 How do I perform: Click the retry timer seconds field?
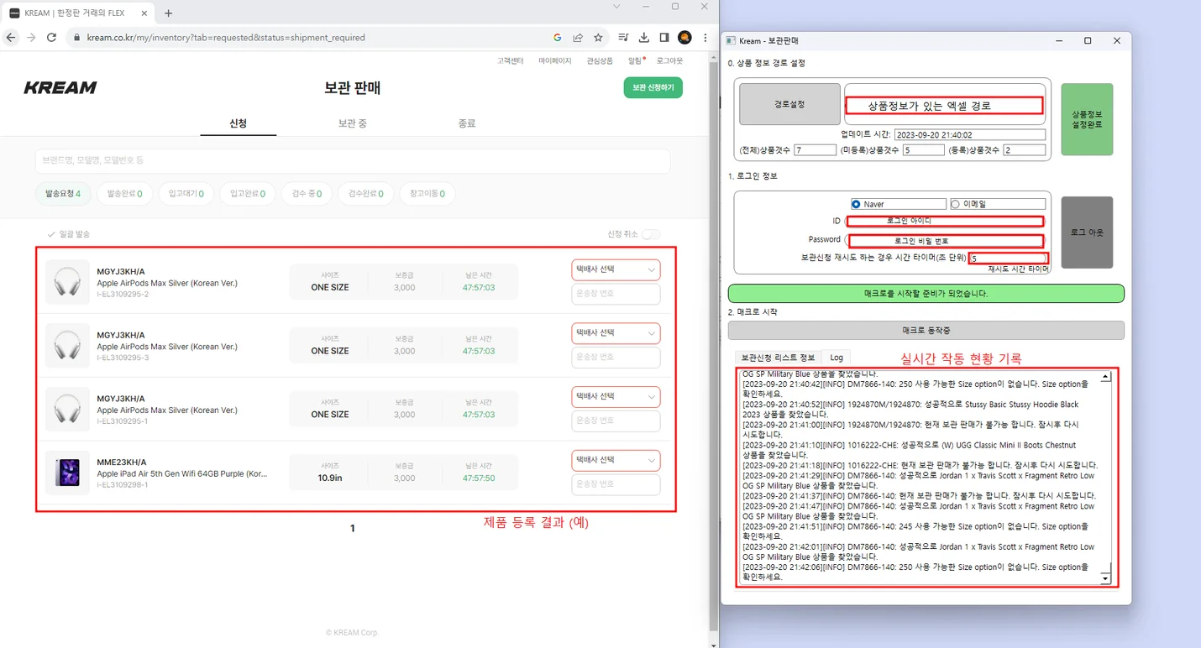(x=1009, y=259)
